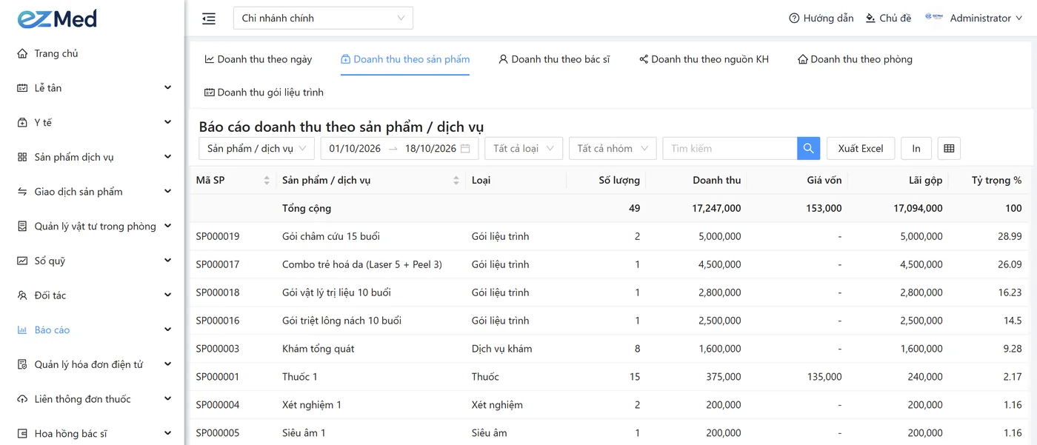Screen dimensions: 1037x445
Task: Click the Xuất Excel button
Action: (861, 148)
